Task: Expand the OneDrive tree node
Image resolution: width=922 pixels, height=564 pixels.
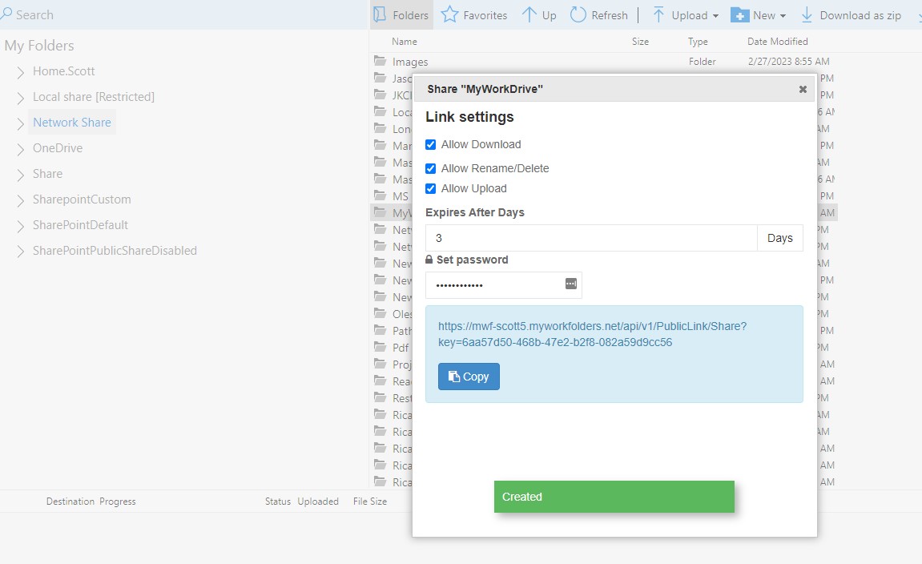Action: tap(21, 149)
